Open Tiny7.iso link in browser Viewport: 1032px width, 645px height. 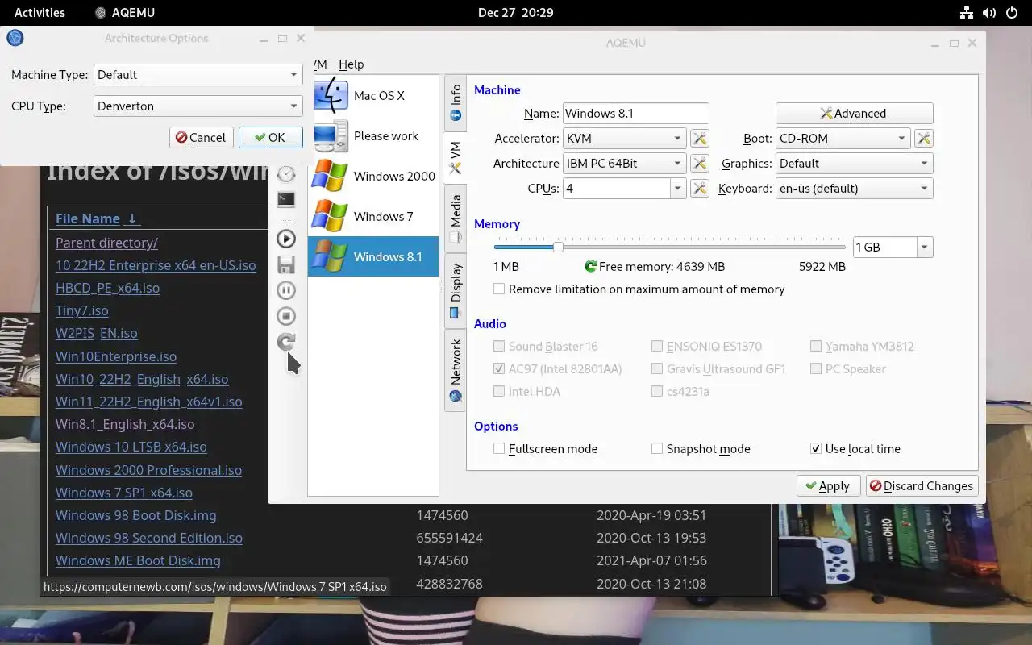point(81,310)
